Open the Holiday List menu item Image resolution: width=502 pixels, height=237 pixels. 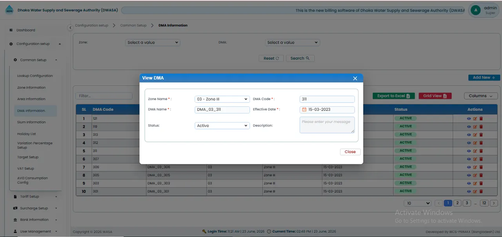(x=27, y=134)
